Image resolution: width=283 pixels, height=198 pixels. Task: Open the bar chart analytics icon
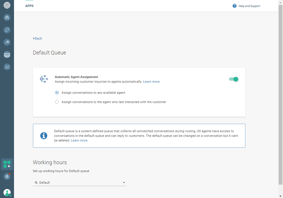pos(7,67)
